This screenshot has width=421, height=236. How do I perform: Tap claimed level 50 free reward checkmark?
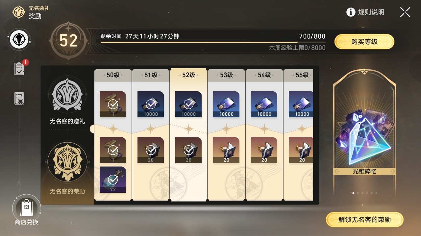point(113,104)
